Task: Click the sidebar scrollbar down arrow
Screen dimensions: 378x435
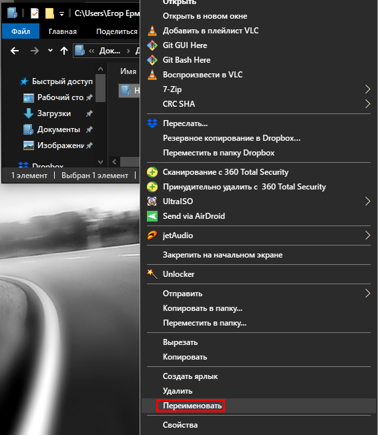Action: (101, 161)
